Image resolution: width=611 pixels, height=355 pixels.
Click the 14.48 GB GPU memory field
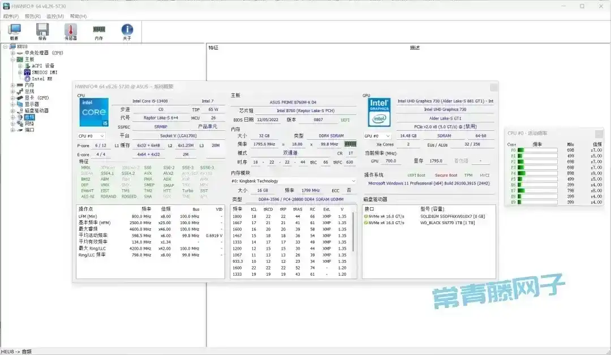click(x=408, y=136)
